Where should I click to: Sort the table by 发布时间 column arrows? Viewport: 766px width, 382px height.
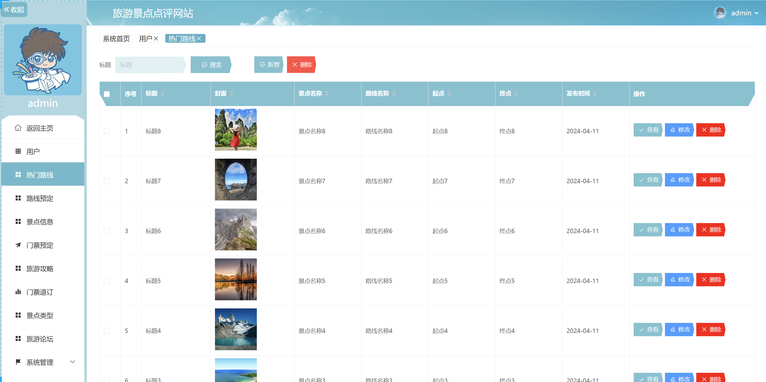point(595,93)
